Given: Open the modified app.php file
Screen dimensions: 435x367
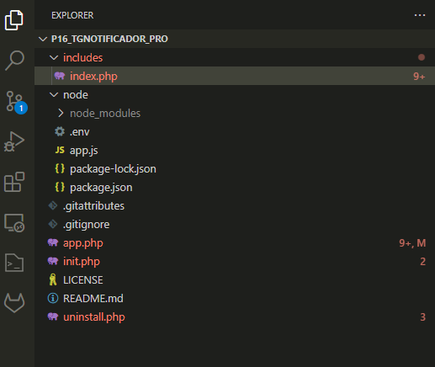Looking at the screenshot, I should click(235, 242).
